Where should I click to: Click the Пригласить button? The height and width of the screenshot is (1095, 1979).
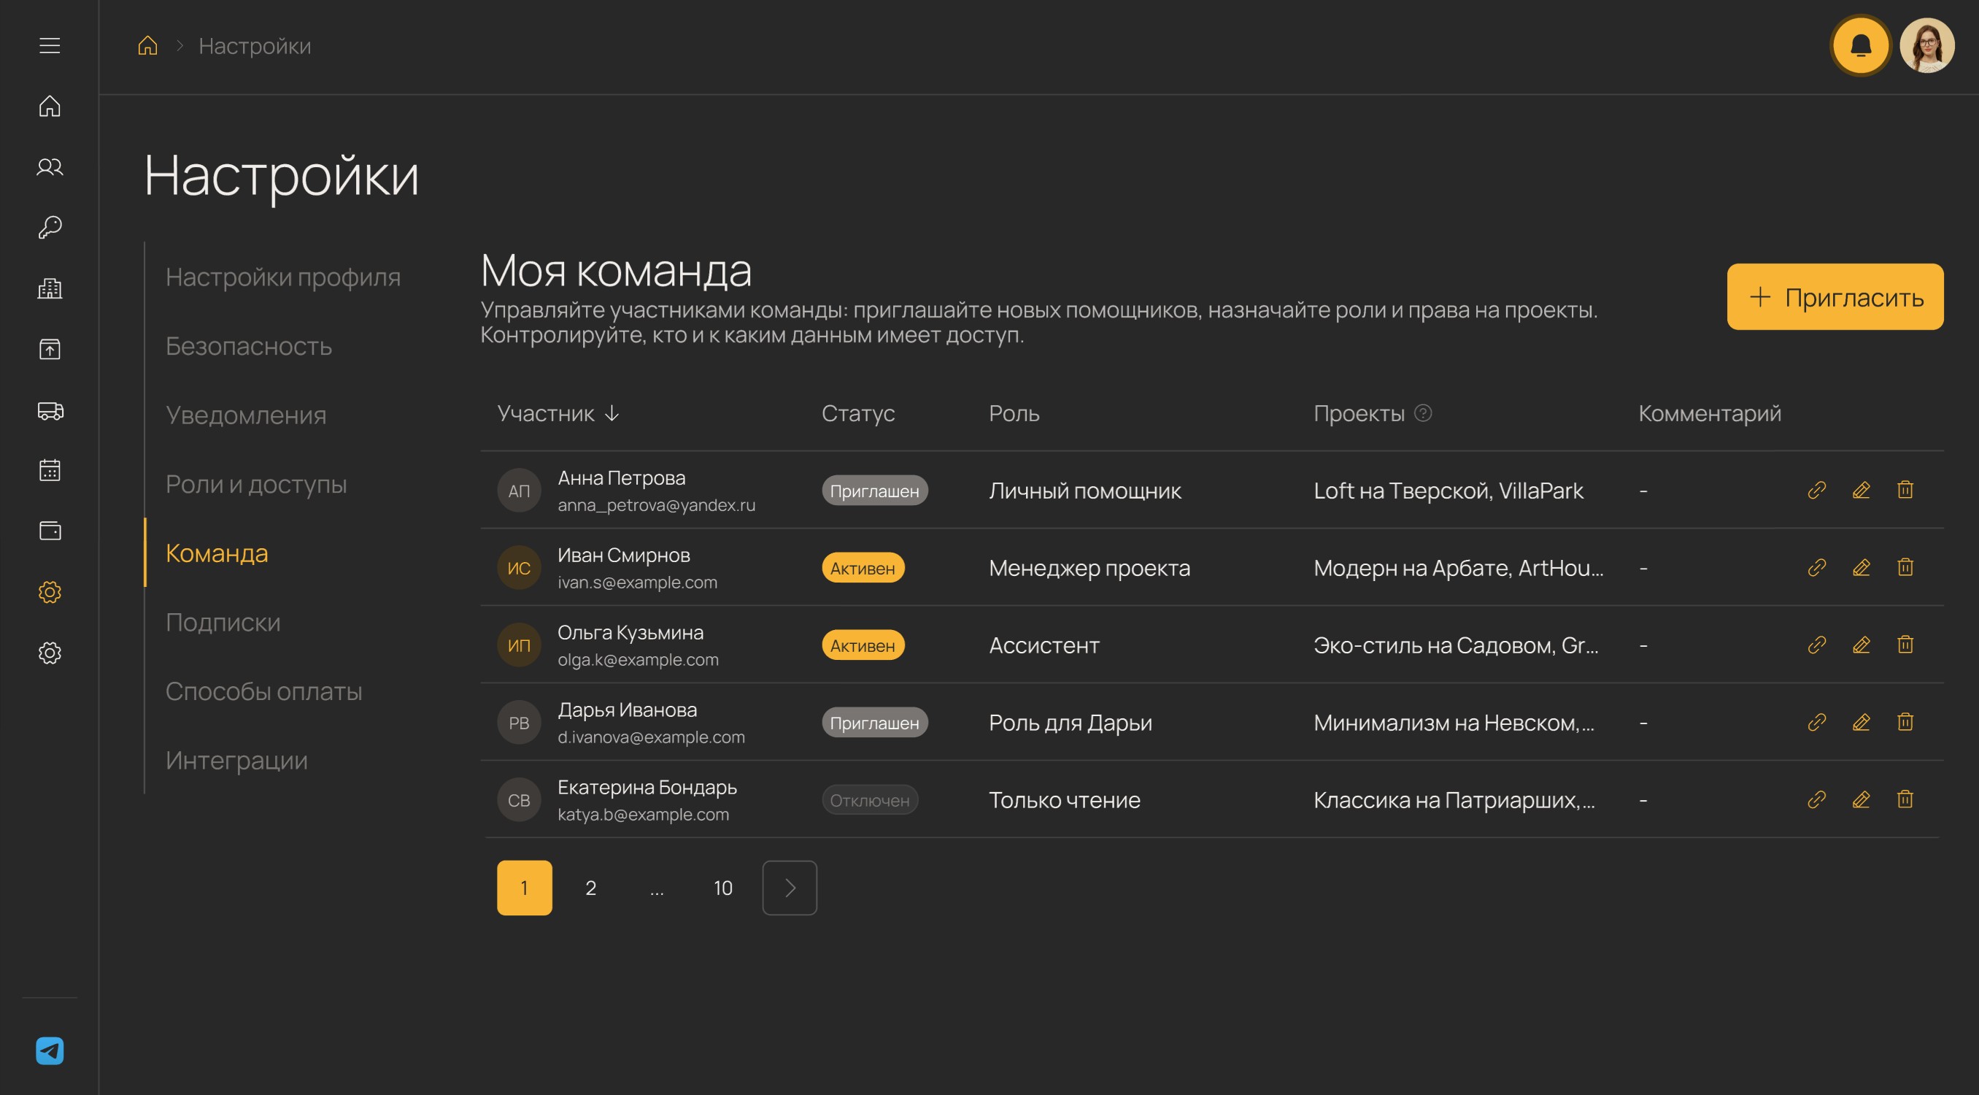click(x=1835, y=296)
